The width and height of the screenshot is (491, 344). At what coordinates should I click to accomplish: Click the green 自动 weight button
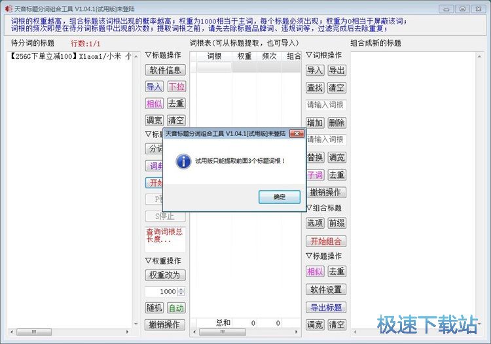(x=176, y=308)
